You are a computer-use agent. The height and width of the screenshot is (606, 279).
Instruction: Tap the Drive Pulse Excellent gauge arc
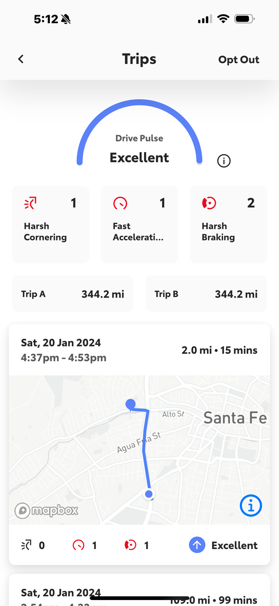(x=139, y=131)
